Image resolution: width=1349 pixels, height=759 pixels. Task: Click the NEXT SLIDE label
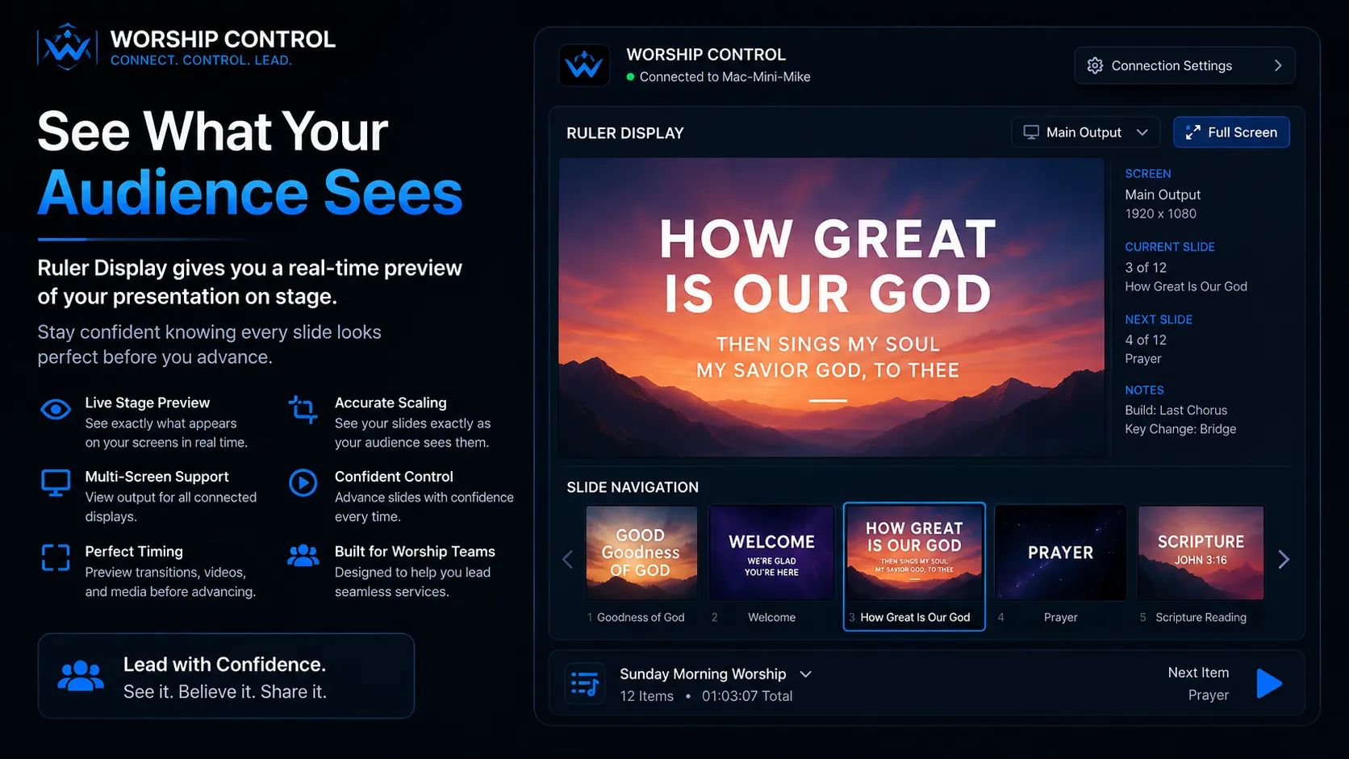1159,319
